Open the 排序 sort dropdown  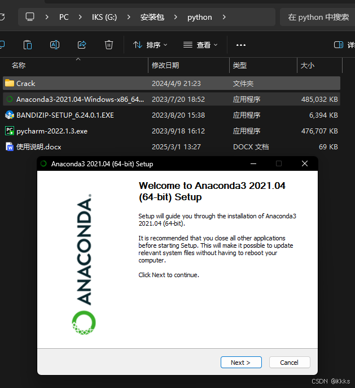click(150, 45)
